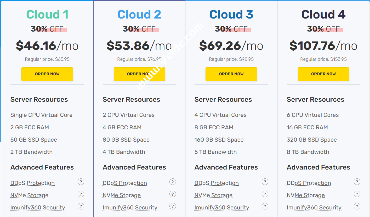Order the Cloud 3 plan

[231, 74]
